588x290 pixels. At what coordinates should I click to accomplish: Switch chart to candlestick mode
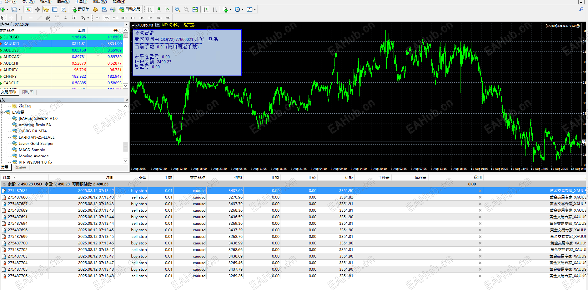tap(158, 9)
